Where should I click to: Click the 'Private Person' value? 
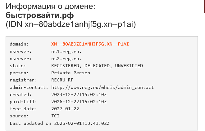pos(71,73)
